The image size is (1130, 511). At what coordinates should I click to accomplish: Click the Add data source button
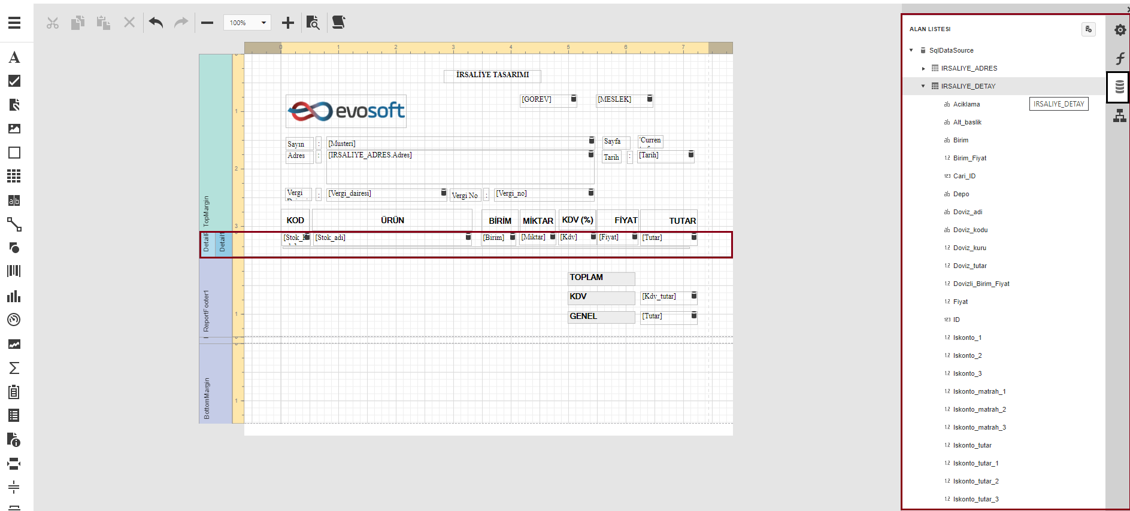click(1088, 29)
